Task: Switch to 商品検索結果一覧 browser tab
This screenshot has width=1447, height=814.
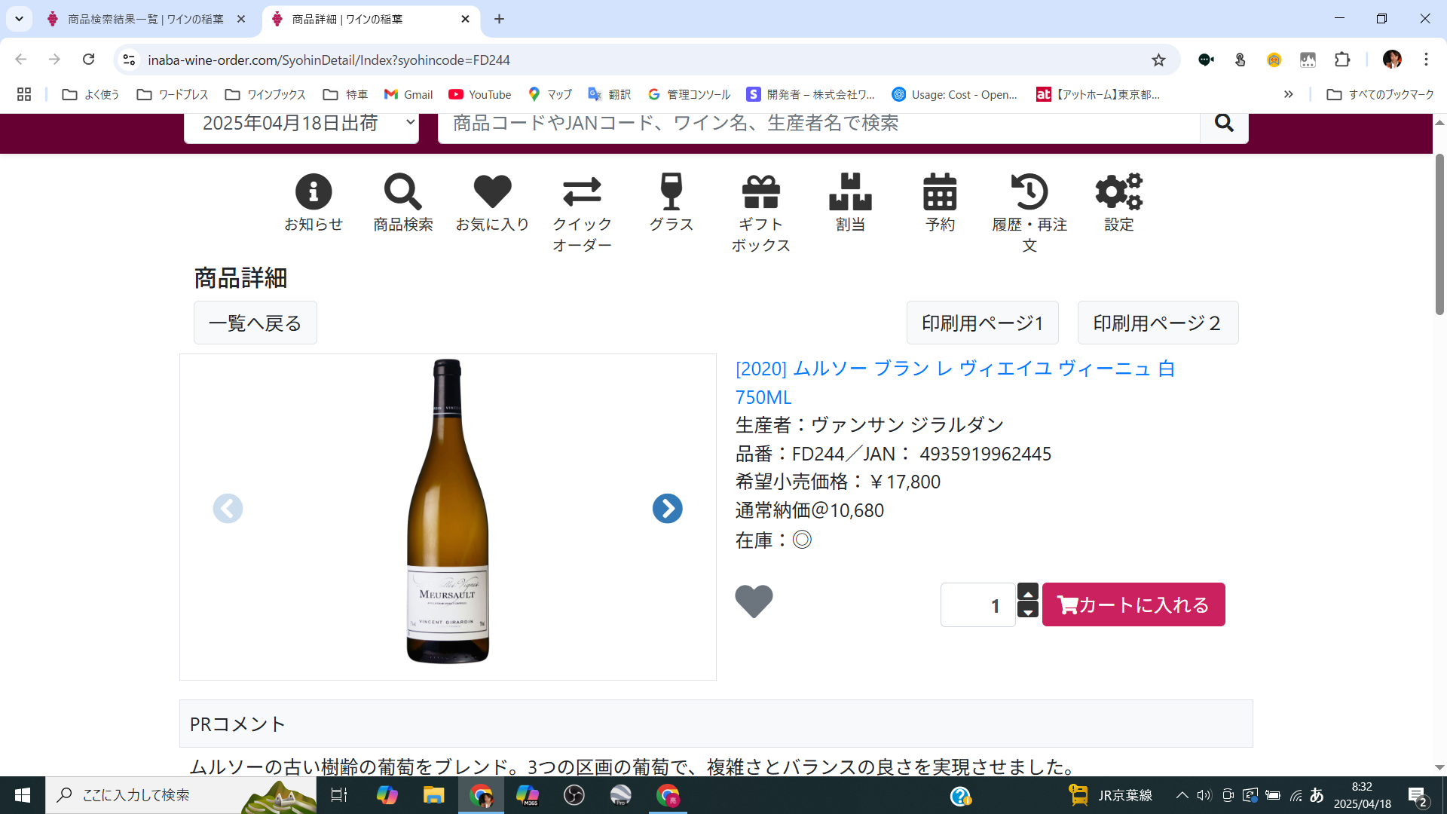Action: (x=145, y=19)
